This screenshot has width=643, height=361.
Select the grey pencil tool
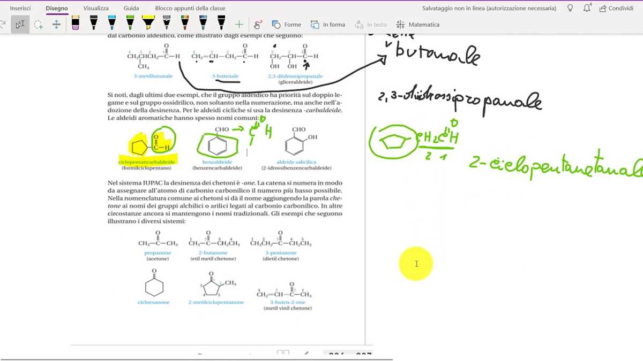click(167, 22)
